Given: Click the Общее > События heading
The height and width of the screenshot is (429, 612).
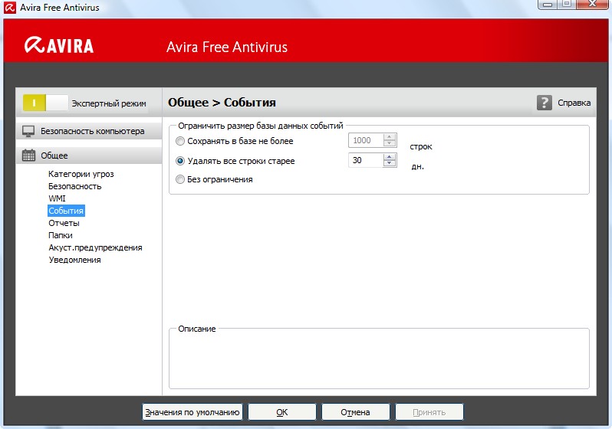Looking at the screenshot, I should pyautogui.click(x=222, y=102).
